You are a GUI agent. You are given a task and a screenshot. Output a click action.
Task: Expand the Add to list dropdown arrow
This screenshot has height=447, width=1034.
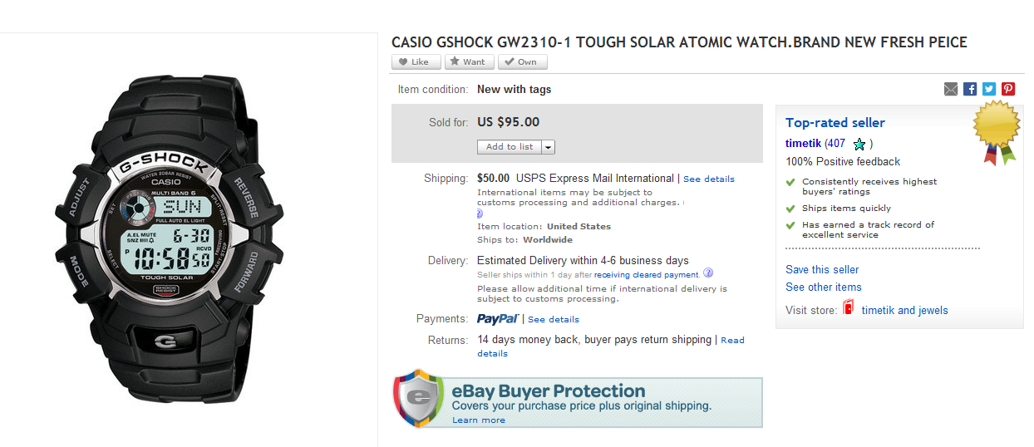[549, 147]
